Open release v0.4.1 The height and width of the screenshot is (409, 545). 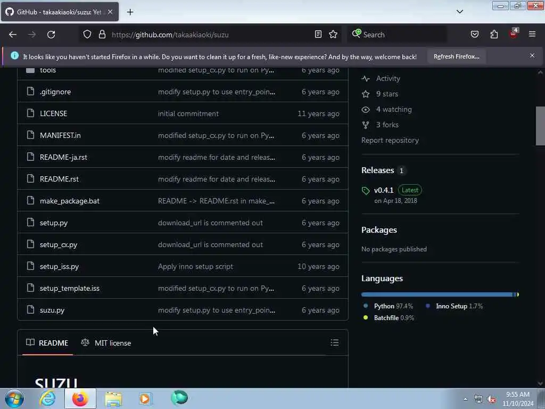pos(384,190)
